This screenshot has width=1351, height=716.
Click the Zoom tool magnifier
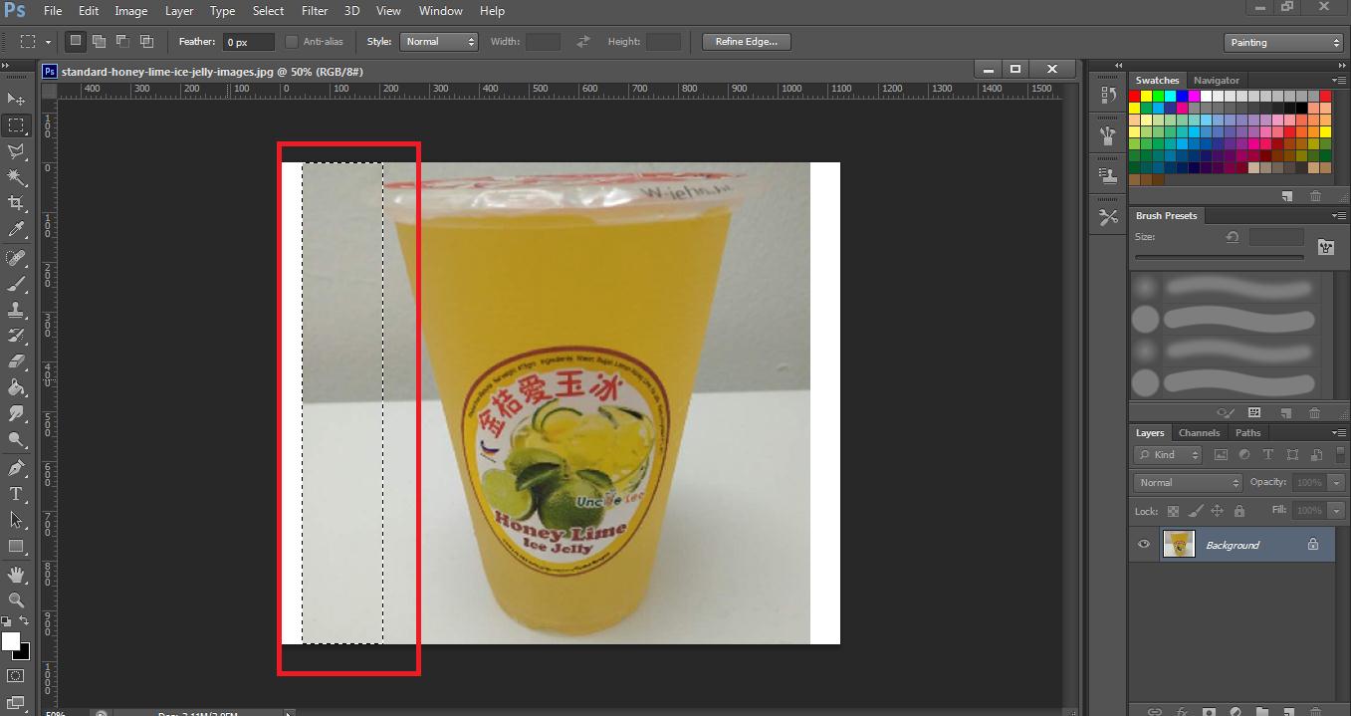(16, 600)
